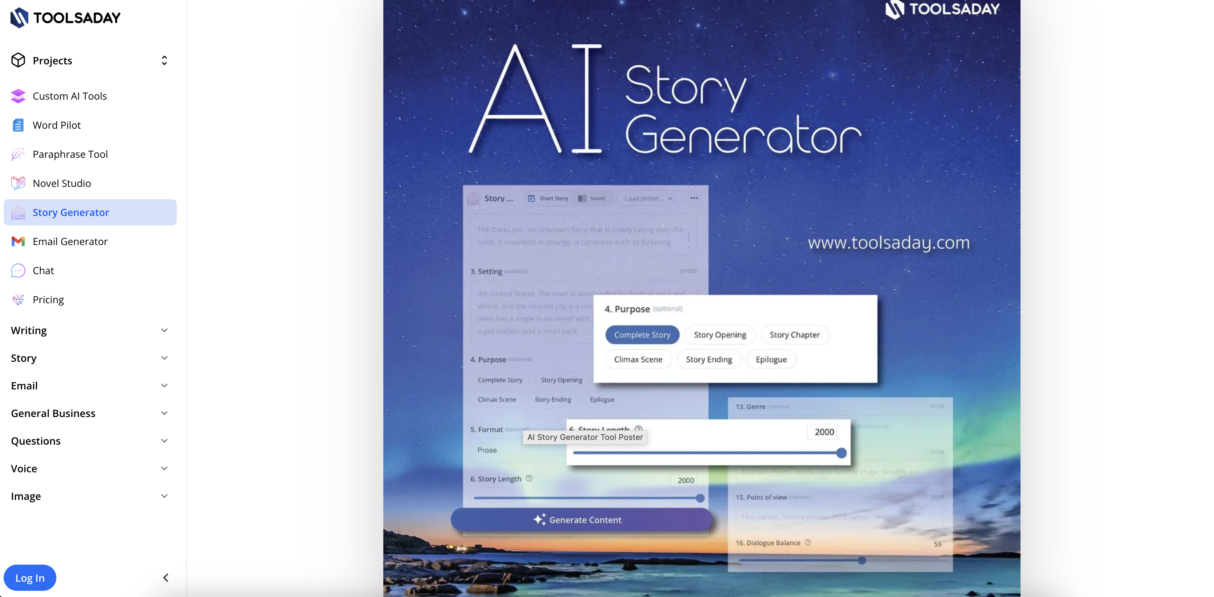The height and width of the screenshot is (597, 1214).
Task: Open the Pricing page
Action: (x=48, y=300)
